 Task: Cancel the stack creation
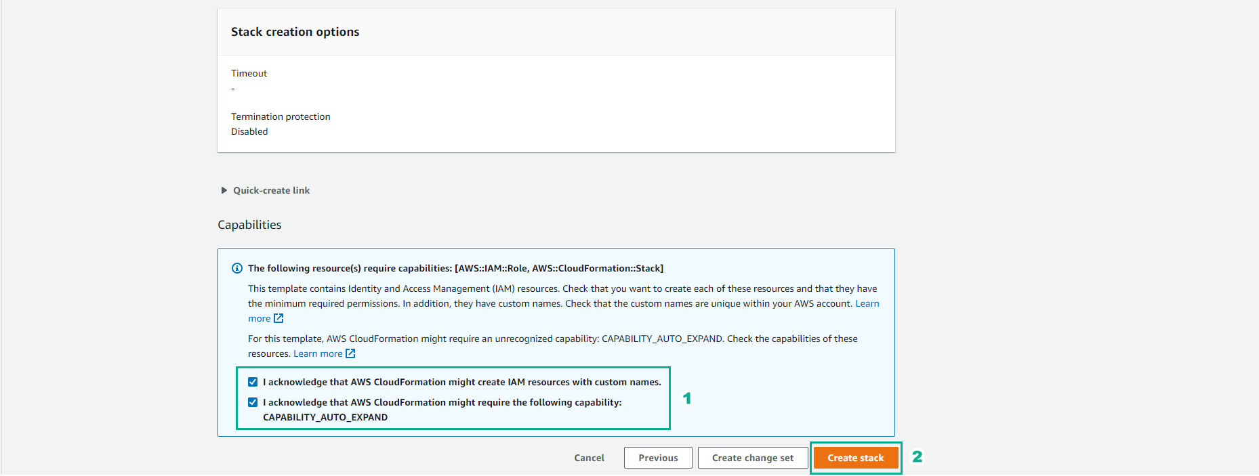click(589, 458)
